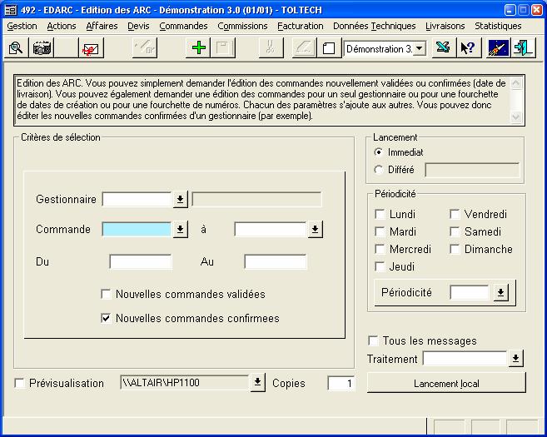Check the Dimanche checkbox

point(455,249)
